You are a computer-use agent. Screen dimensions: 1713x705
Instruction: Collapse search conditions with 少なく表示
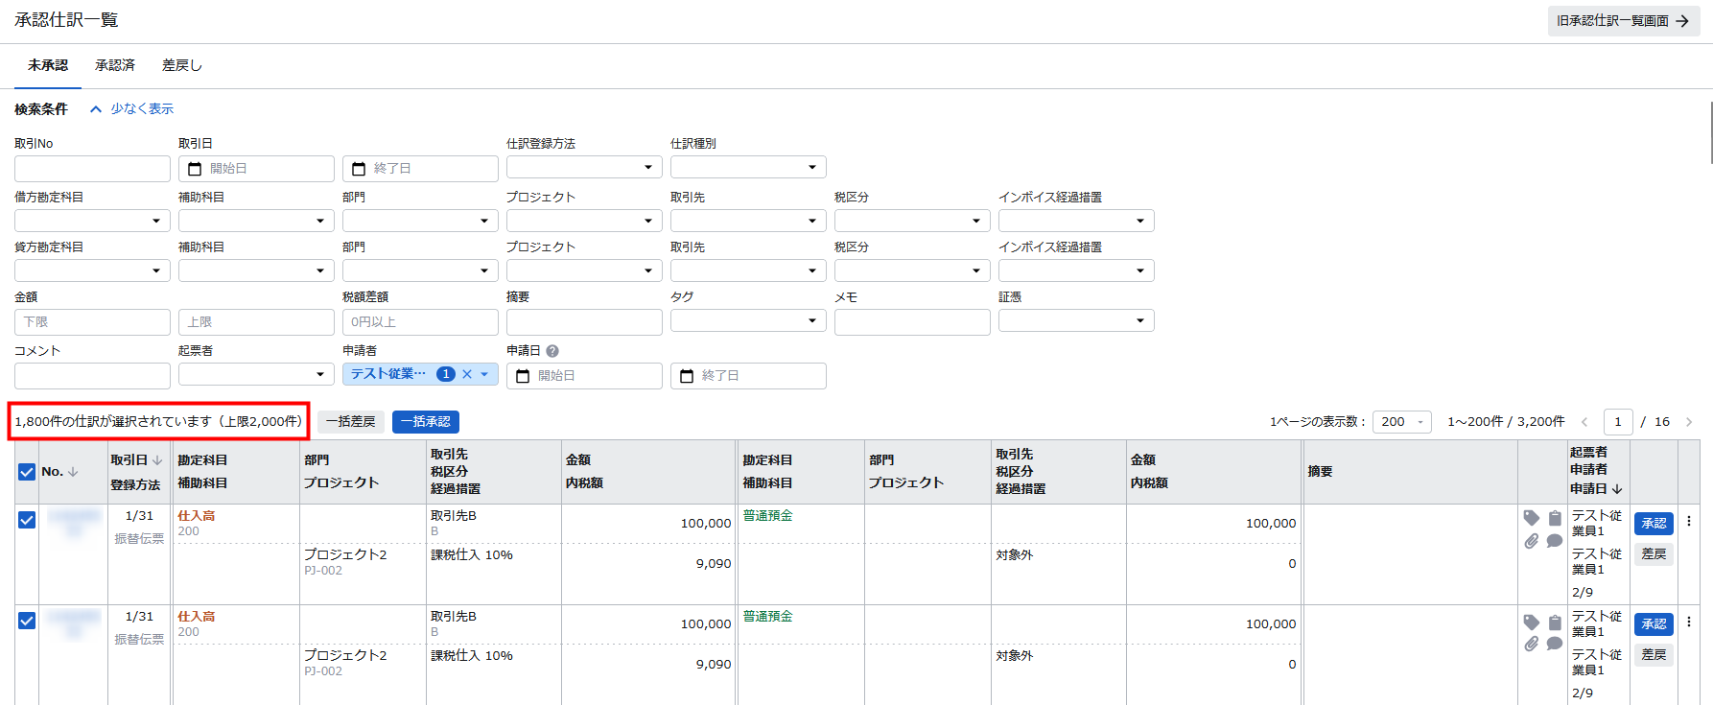tap(132, 109)
